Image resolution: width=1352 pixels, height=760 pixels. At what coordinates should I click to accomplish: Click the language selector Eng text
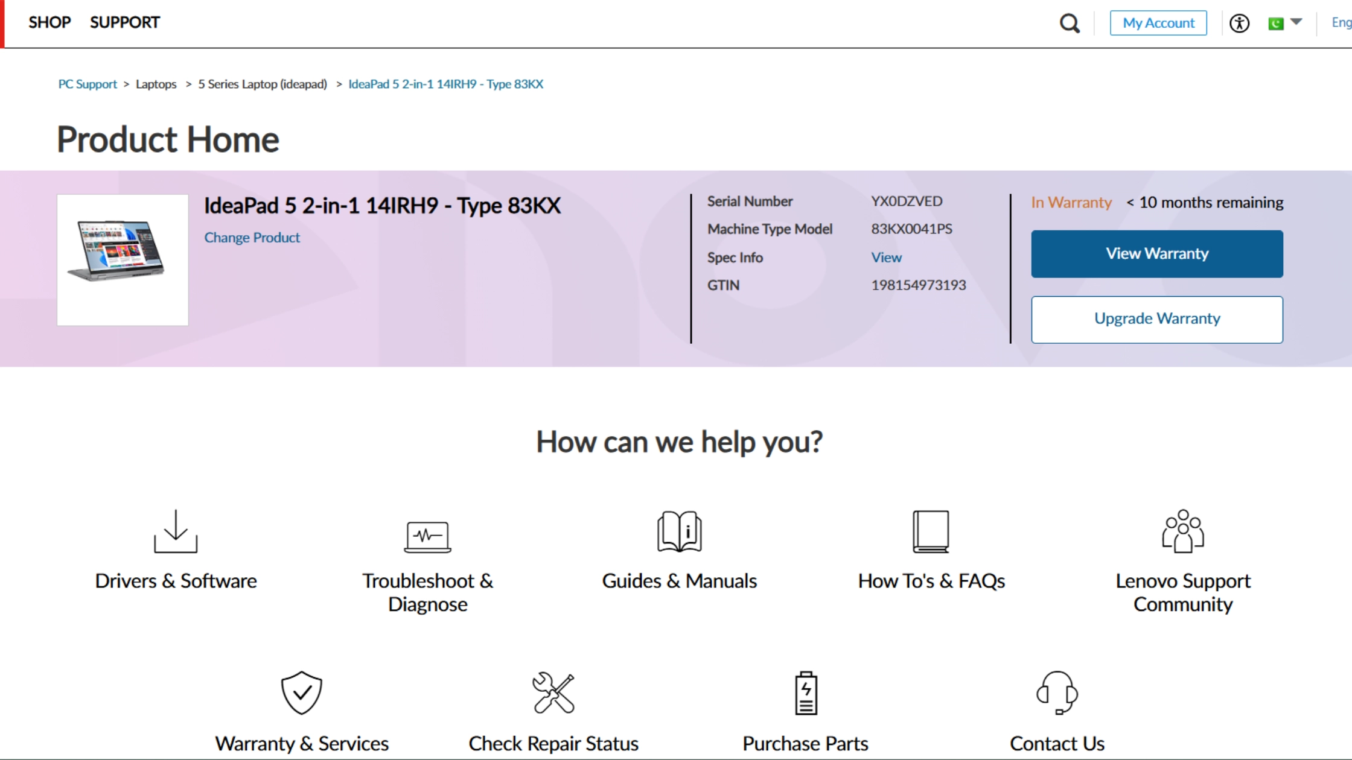coord(1341,22)
